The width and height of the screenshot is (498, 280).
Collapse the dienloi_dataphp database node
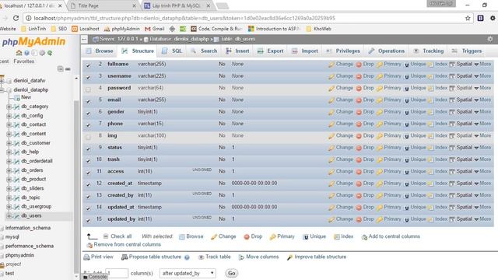(2, 90)
